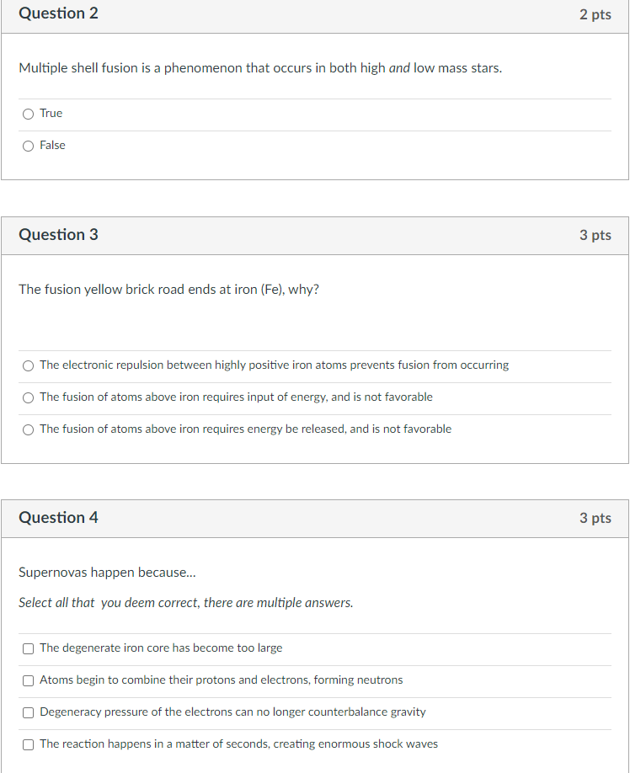The width and height of the screenshot is (630, 773).
Task: Click the divider line under the True option
Action: [315, 130]
